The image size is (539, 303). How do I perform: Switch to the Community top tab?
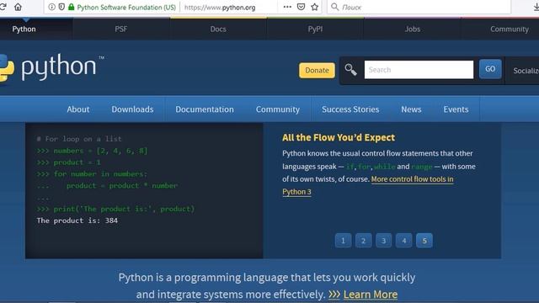click(510, 29)
